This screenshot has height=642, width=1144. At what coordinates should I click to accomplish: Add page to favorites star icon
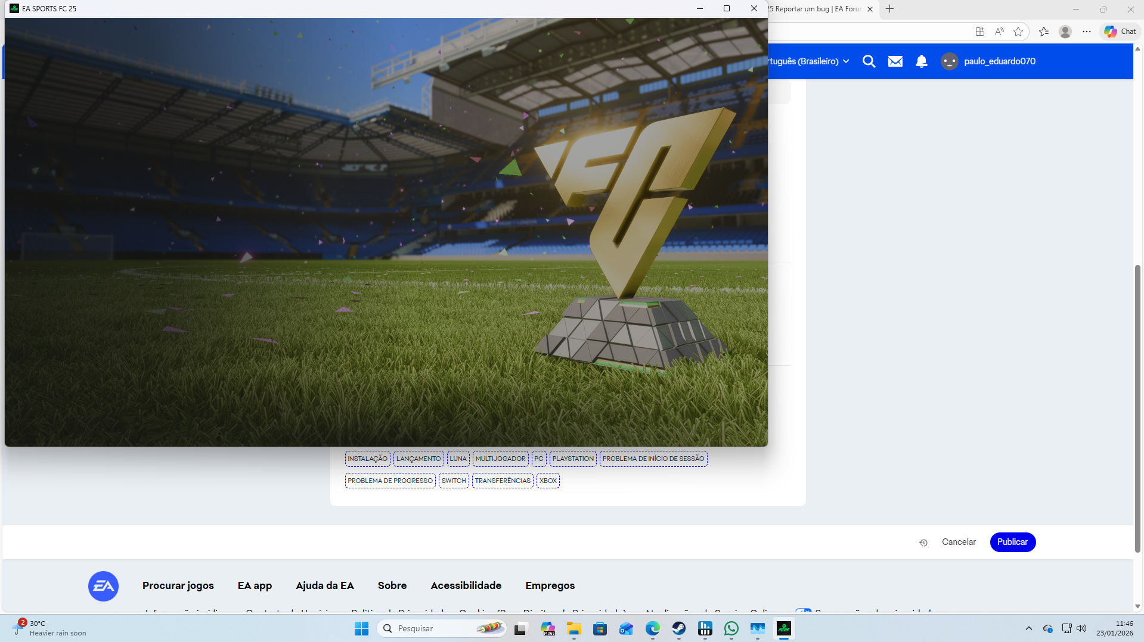pos(1018,32)
